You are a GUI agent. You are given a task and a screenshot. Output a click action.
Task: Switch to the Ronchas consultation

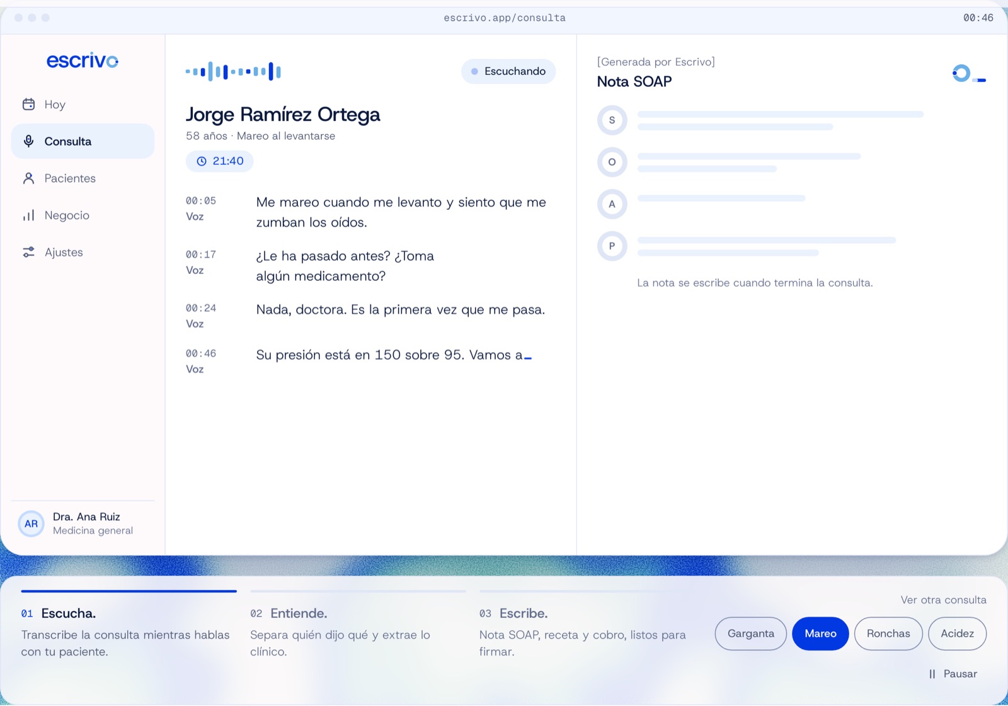point(888,634)
